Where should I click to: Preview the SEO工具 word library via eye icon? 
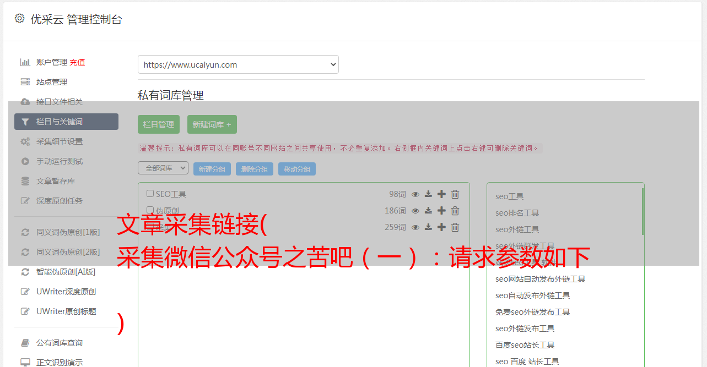tap(415, 194)
